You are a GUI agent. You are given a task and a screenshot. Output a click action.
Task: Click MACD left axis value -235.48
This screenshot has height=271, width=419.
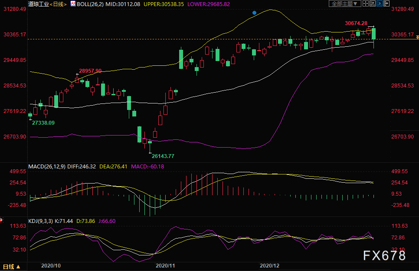pyautogui.click(x=17, y=205)
